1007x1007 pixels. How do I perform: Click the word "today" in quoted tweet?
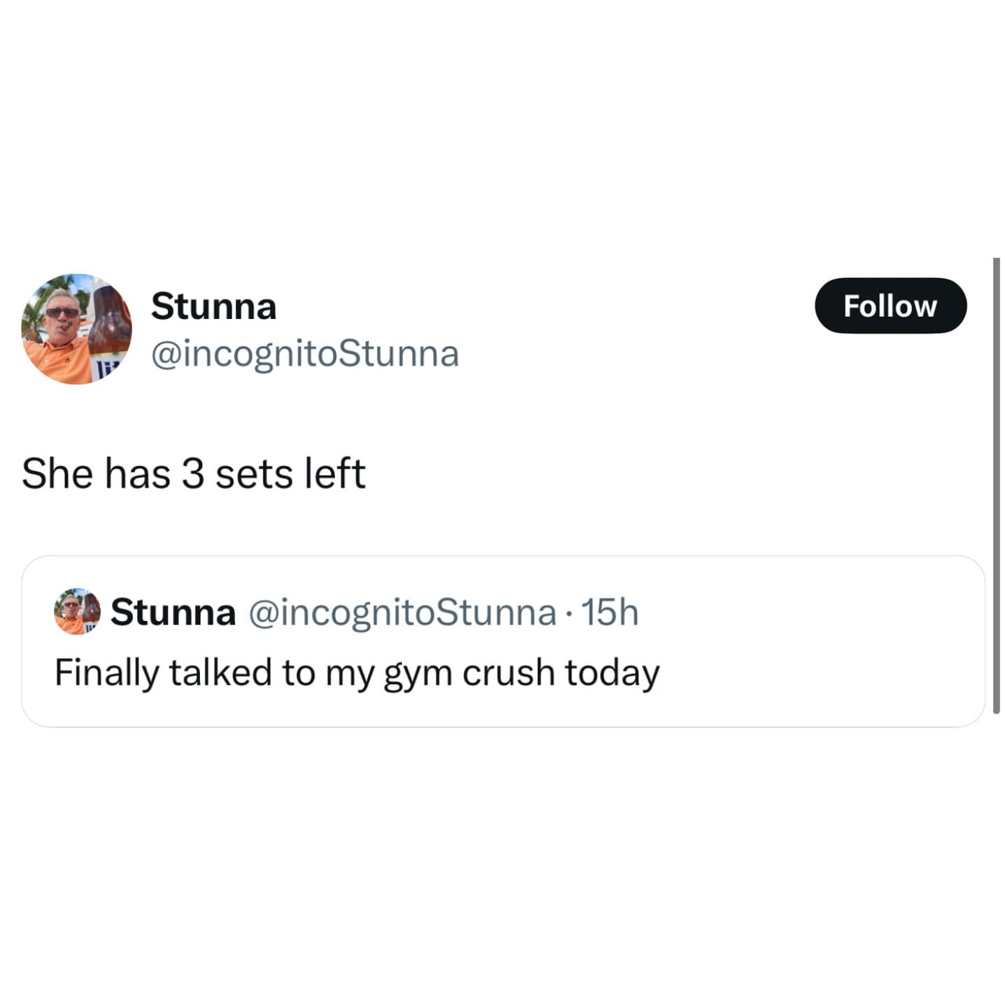tap(612, 673)
